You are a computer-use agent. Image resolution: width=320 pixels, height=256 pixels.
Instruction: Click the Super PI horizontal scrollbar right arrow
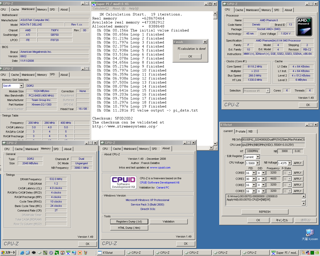pyautogui.click(x=211, y=148)
